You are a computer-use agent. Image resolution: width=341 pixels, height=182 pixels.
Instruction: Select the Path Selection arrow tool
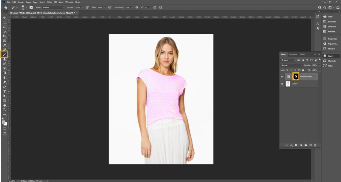[x=4, y=96]
